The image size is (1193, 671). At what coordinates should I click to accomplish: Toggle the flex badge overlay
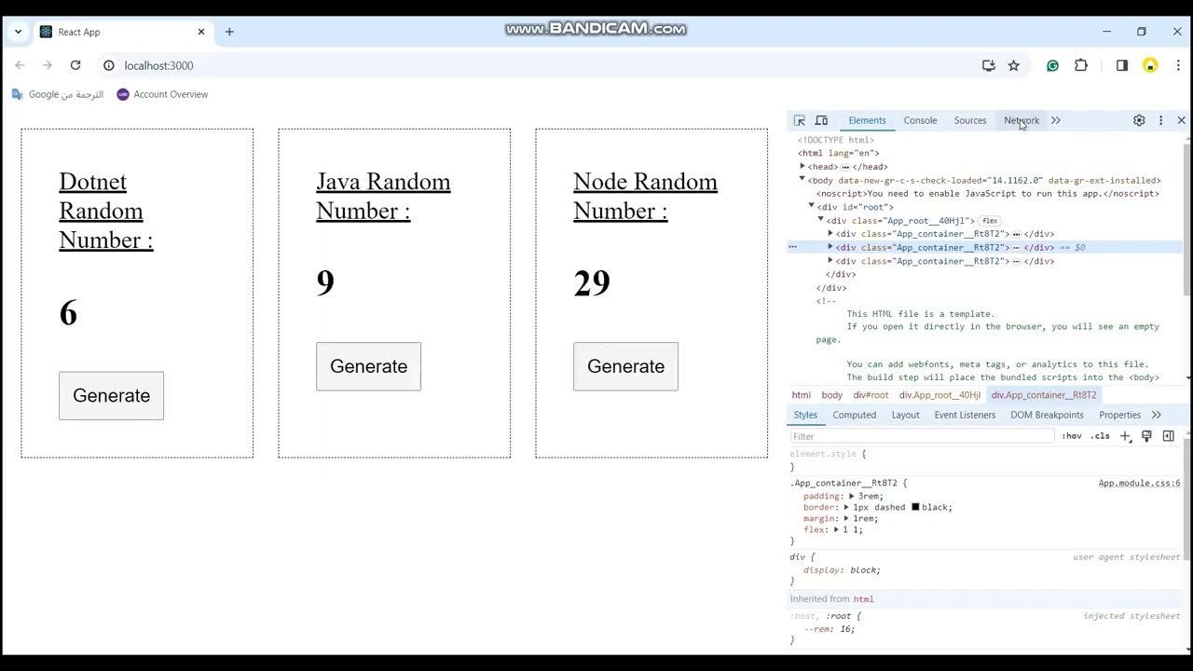tap(990, 221)
